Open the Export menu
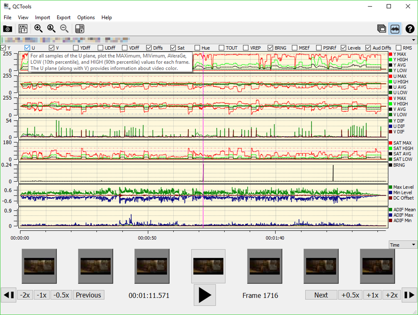 64,18
